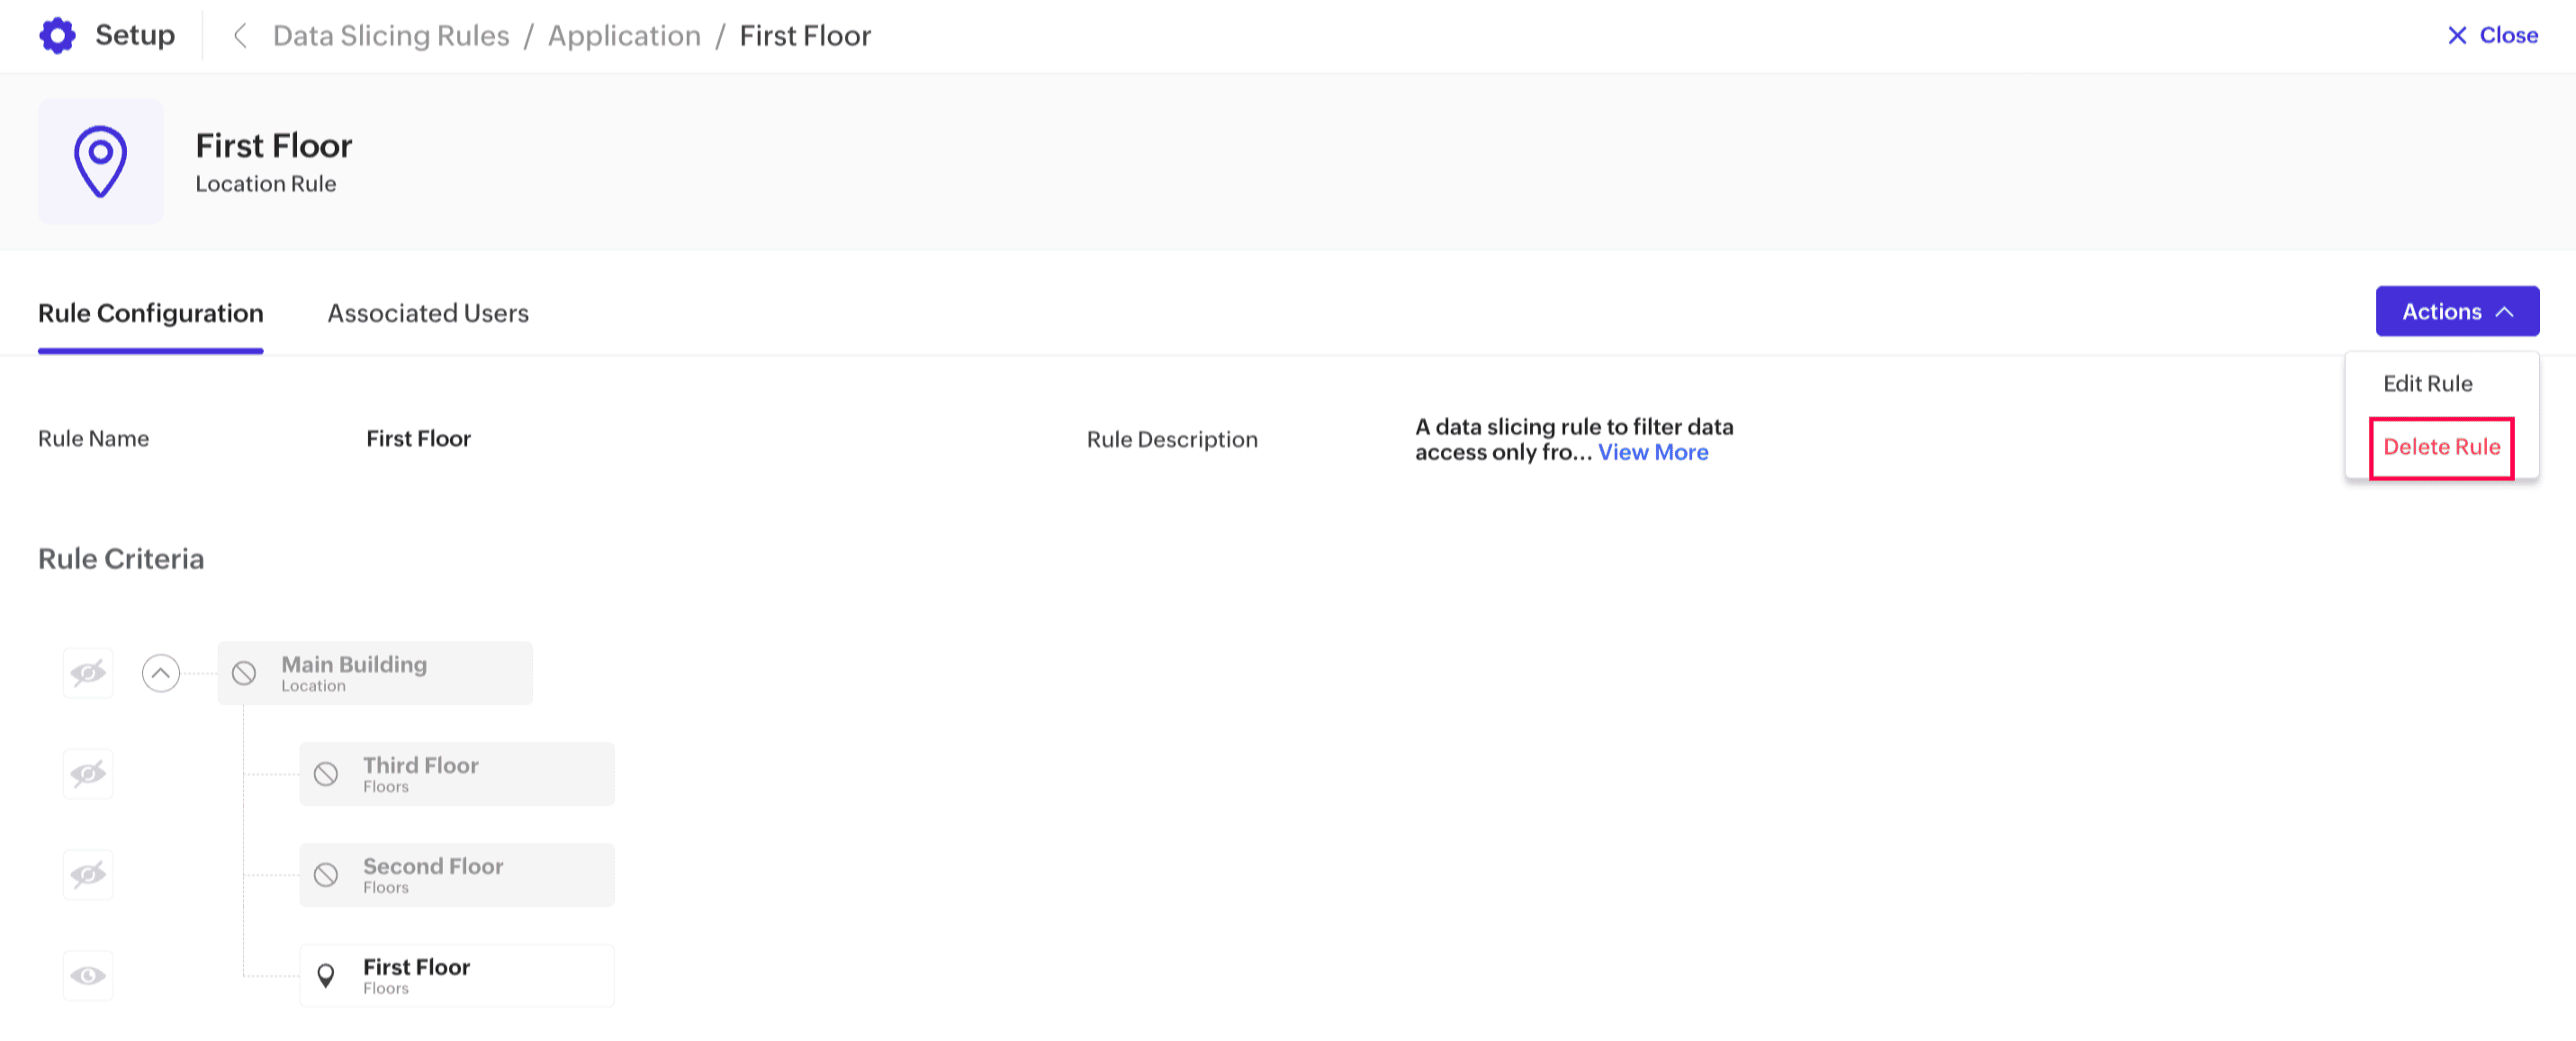Toggle the hidden eye for Second Floor
The image size is (2576, 1041).
tap(88, 874)
